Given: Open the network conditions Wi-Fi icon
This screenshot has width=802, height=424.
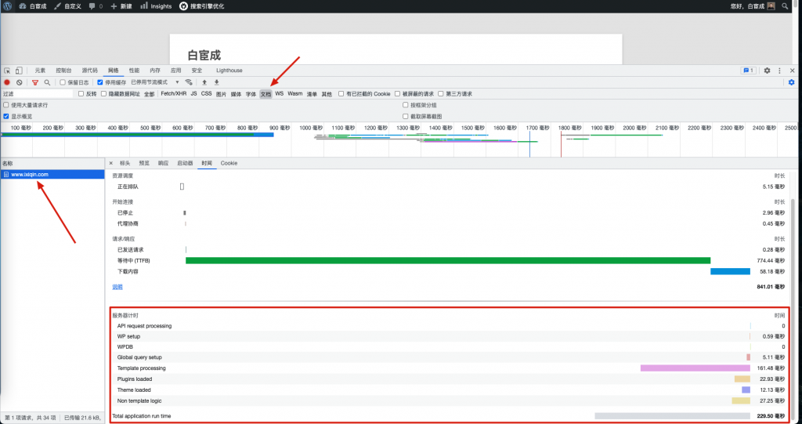Looking at the screenshot, I should tap(189, 82).
